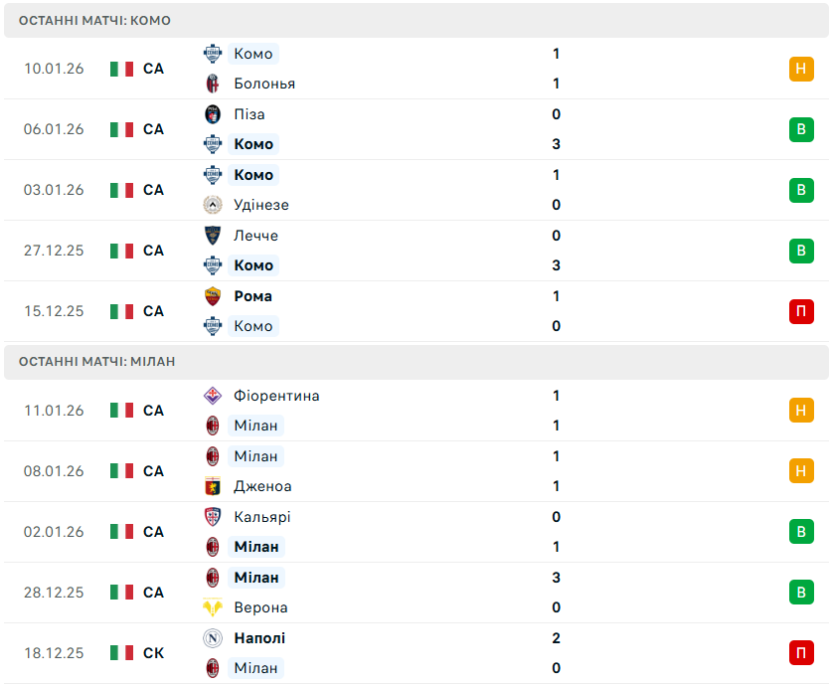Click the Lecce club badge
Screen dimensions: 832x687
212,236
